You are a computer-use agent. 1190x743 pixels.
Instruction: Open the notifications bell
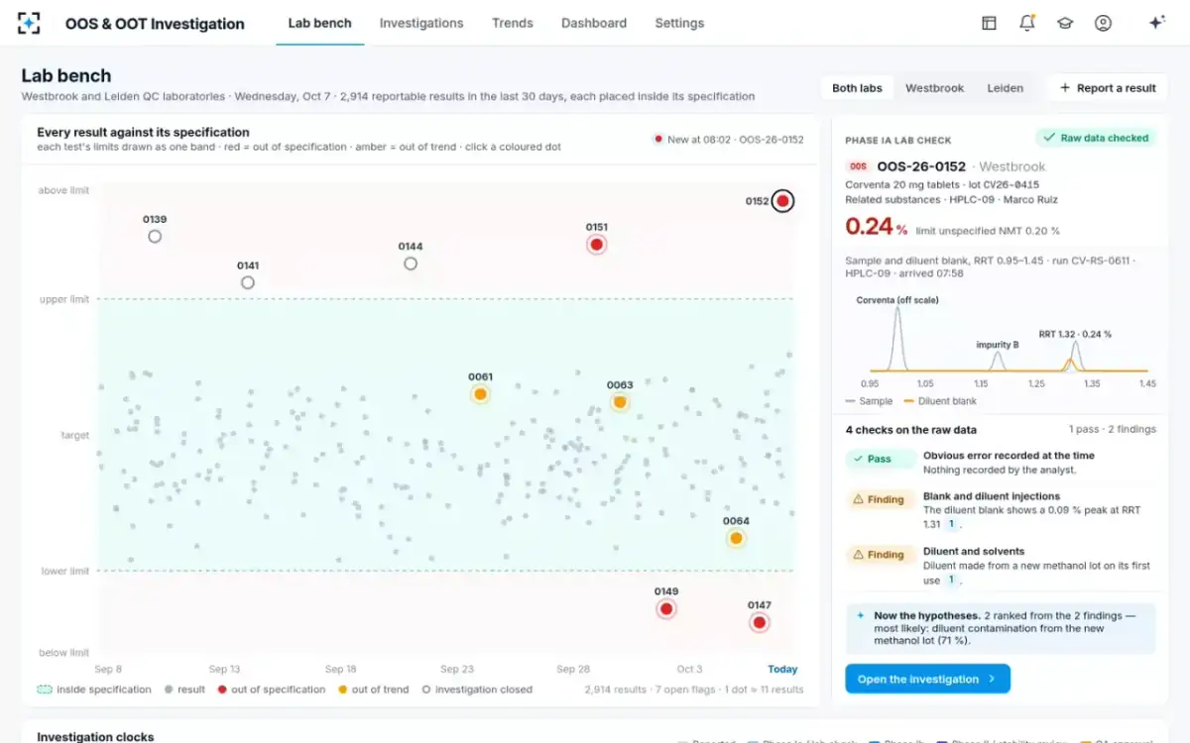click(x=1027, y=23)
